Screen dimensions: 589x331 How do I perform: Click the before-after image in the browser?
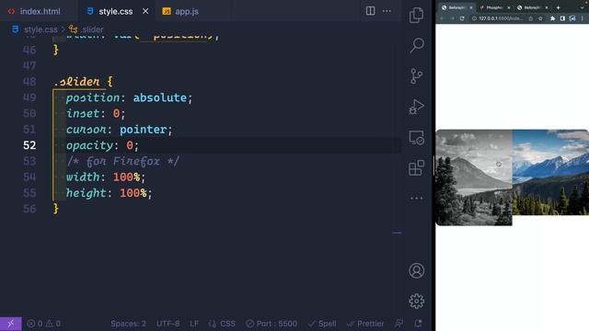[x=512, y=177]
